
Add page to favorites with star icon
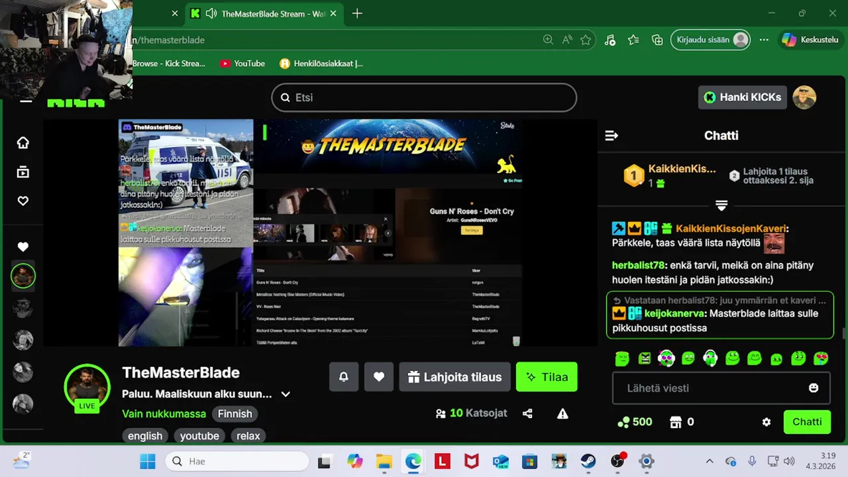(x=586, y=40)
